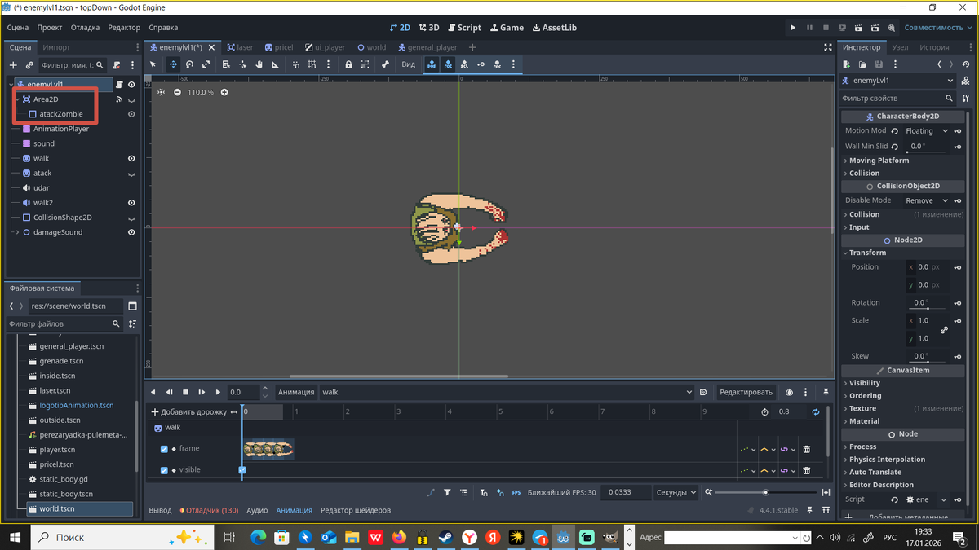
Task: Click the Wall Min Slide angle slider
Action: [928, 147]
